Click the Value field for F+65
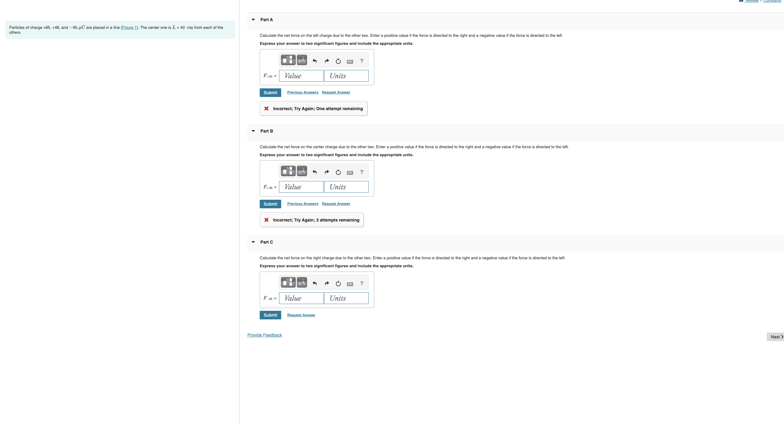The image size is (784, 424). 301,75
